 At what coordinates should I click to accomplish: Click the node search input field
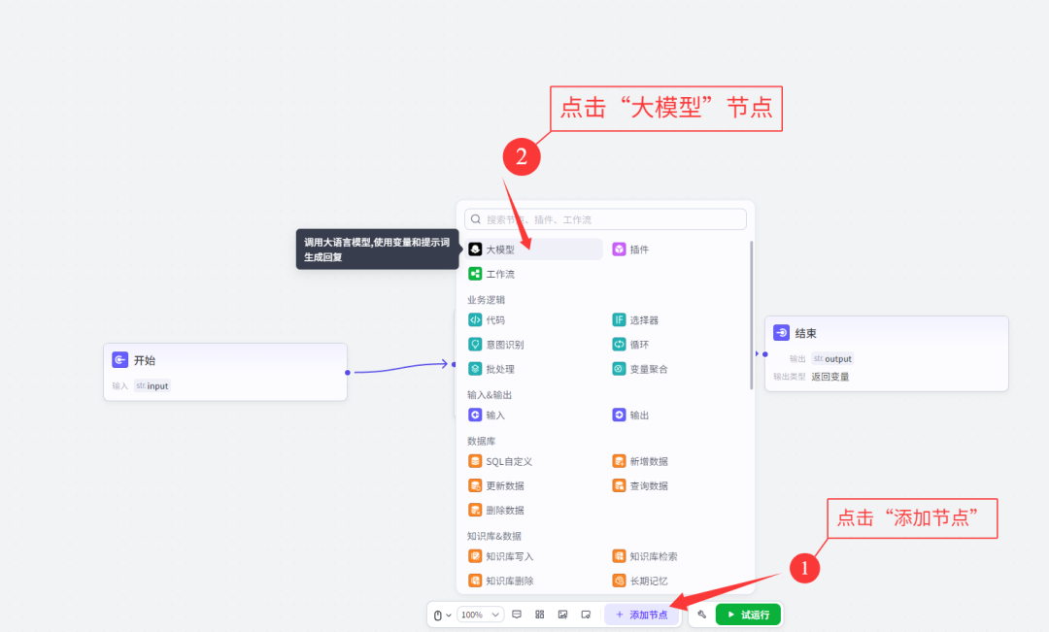(x=604, y=218)
